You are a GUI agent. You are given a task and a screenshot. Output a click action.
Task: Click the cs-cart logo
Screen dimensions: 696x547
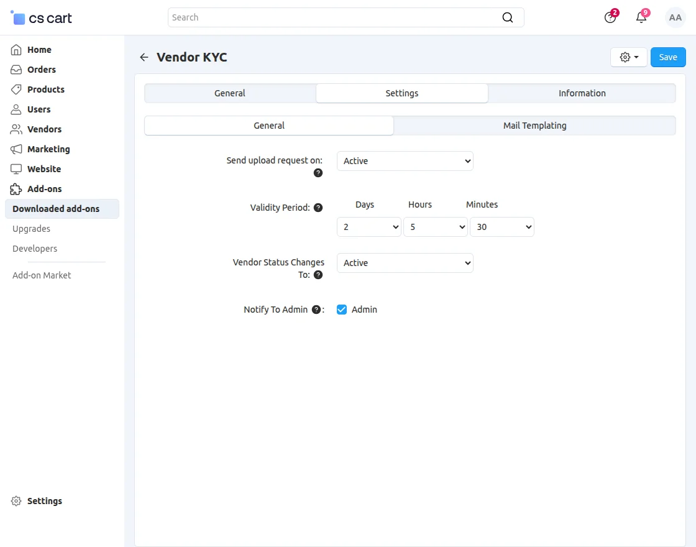(40, 17)
